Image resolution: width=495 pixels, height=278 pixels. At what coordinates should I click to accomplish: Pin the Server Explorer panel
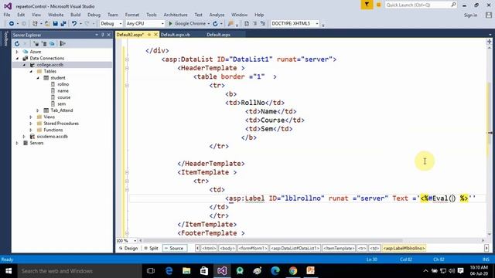click(x=103, y=35)
